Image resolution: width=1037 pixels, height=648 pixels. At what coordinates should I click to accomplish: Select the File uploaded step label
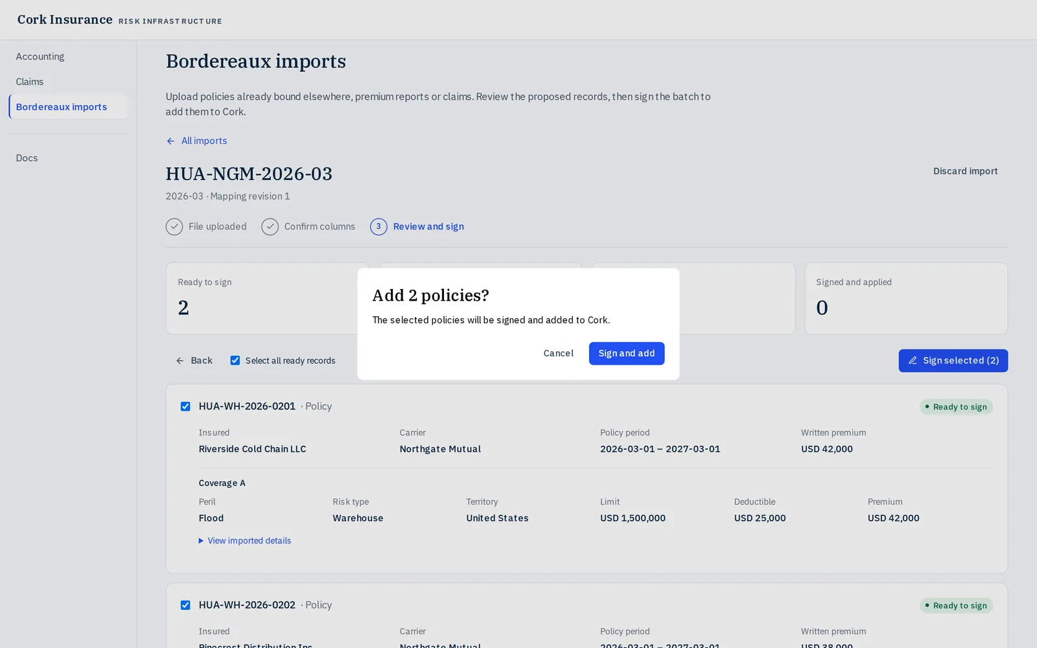[x=218, y=227]
